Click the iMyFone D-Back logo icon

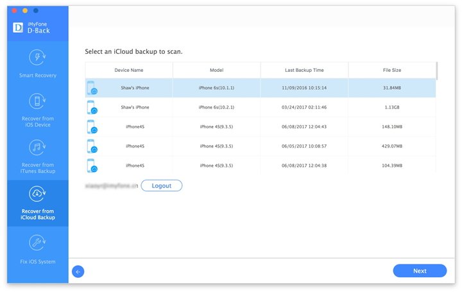(x=18, y=28)
